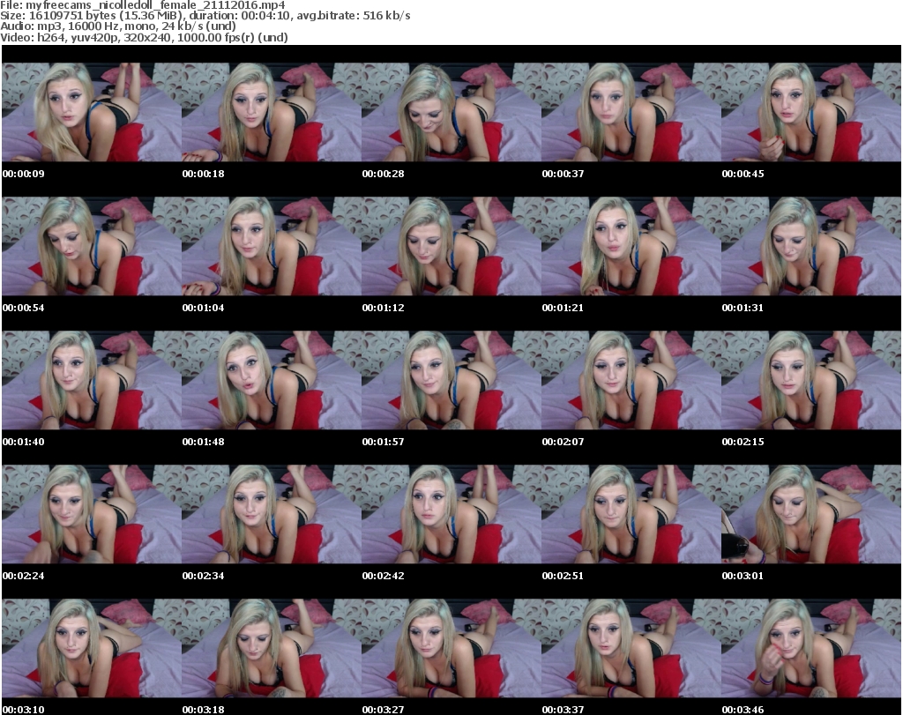Pick the video frame labeled 00:02:07

click(x=631, y=380)
